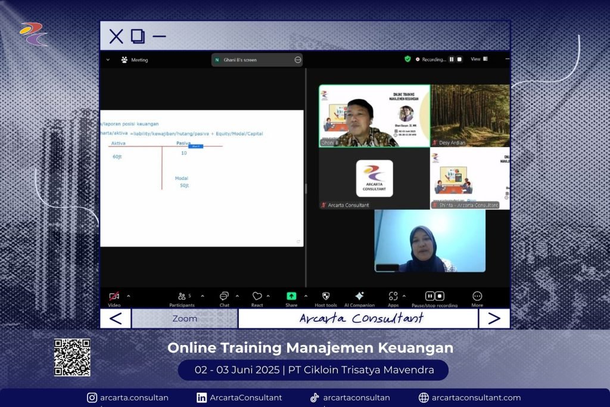Launch the AI Companion
The height and width of the screenshot is (407, 610).
point(359,296)
